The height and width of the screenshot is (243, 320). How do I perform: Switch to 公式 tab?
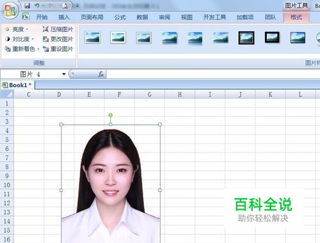click(120, 17)
